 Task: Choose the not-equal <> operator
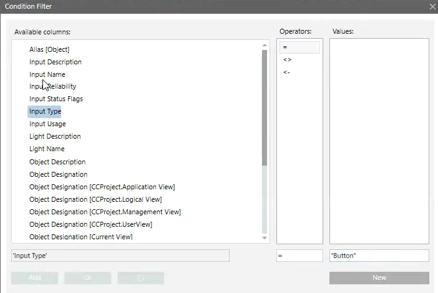point(299,60)
